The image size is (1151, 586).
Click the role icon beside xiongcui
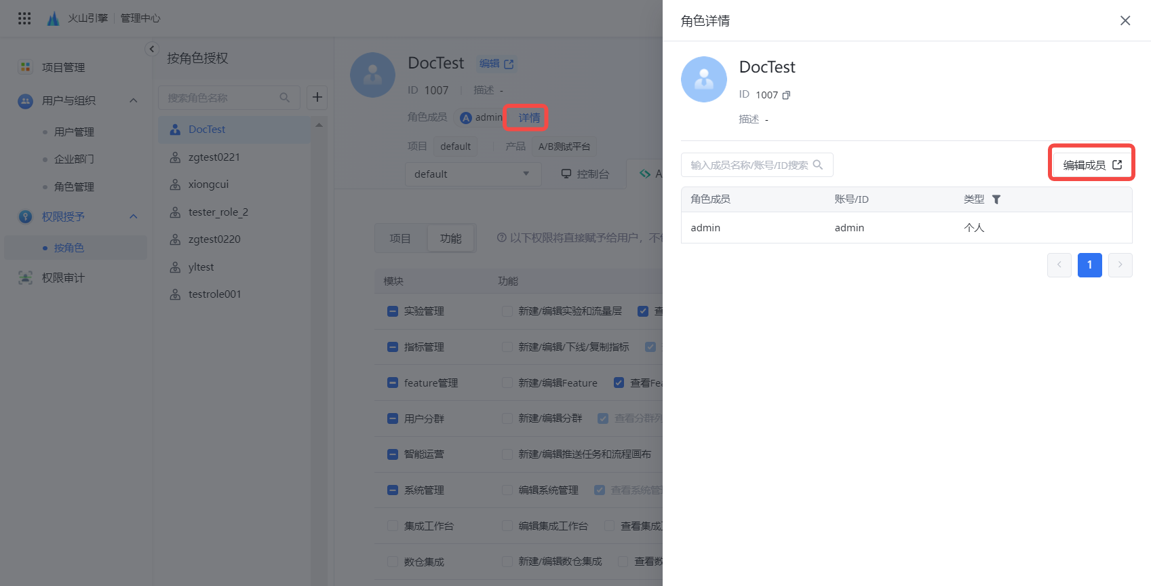[x=175, y=184]
